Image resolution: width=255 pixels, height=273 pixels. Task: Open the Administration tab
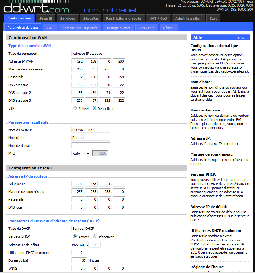click(188, 18)
